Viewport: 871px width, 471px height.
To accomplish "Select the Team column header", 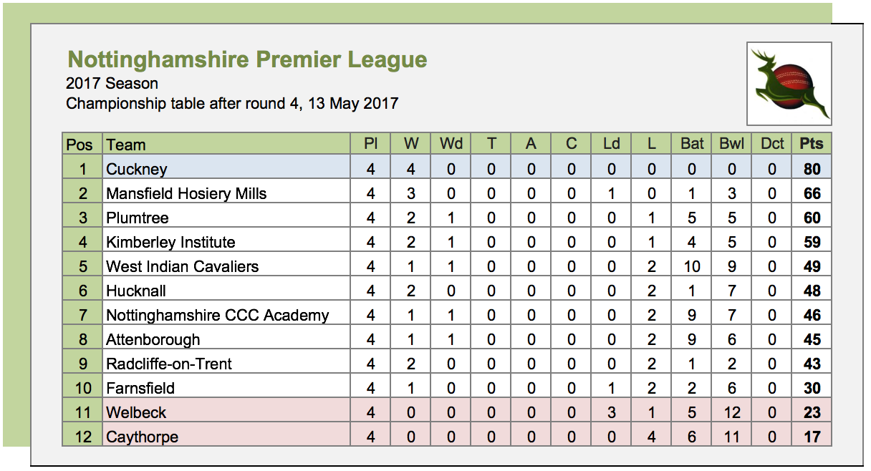I will (126, 145).
